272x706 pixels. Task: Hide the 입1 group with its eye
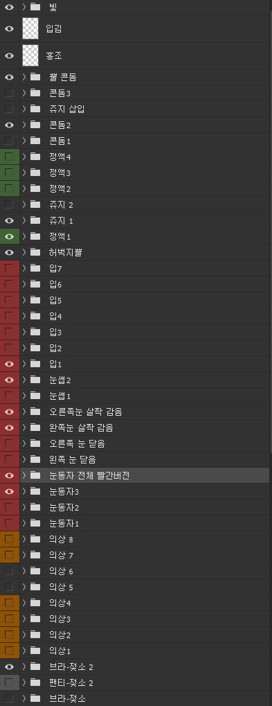pyautogui.click(x=9, y=364)
